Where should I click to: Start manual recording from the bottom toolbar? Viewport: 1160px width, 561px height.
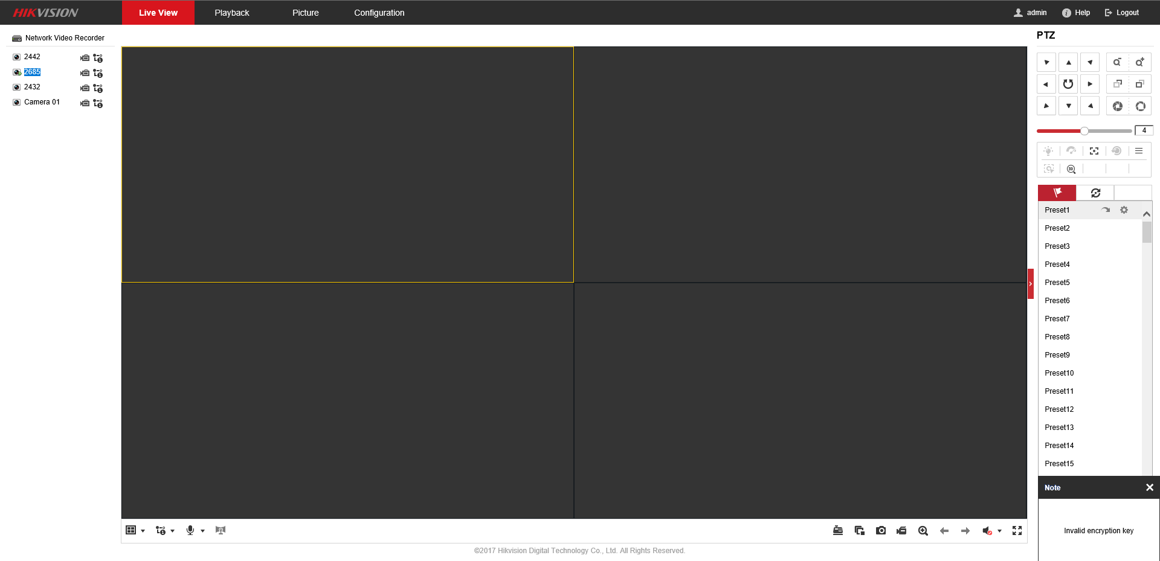click(901, 531)
